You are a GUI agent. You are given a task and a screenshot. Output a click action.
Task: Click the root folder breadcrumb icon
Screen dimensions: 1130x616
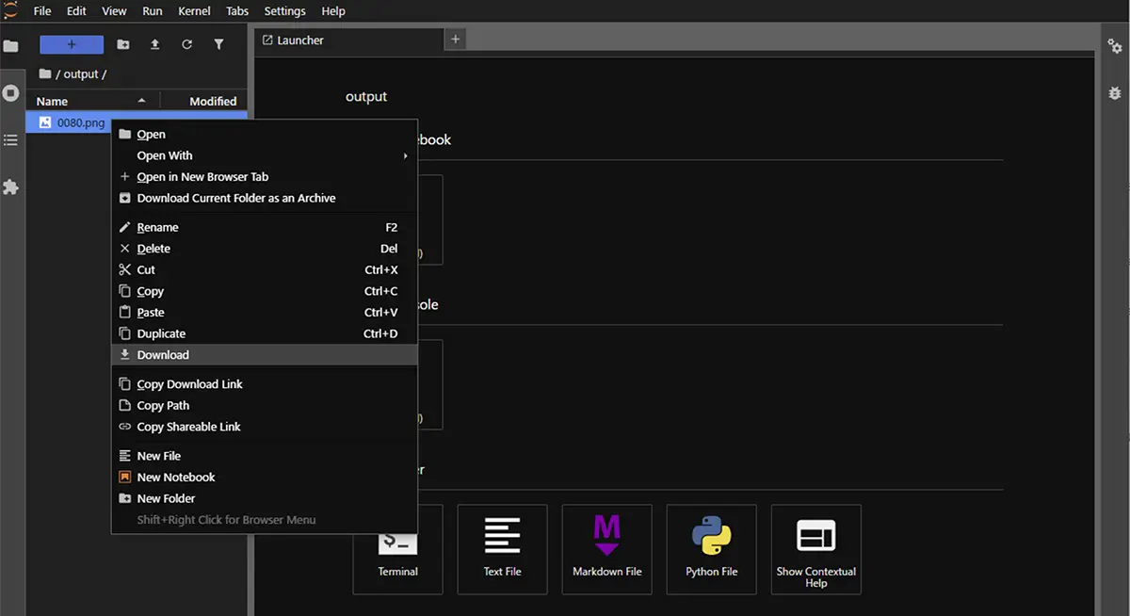[45, 73]
